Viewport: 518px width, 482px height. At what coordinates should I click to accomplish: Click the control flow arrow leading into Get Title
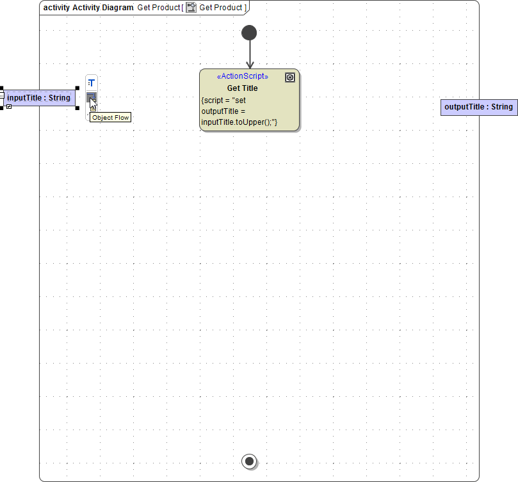click(x=250, y=54)
